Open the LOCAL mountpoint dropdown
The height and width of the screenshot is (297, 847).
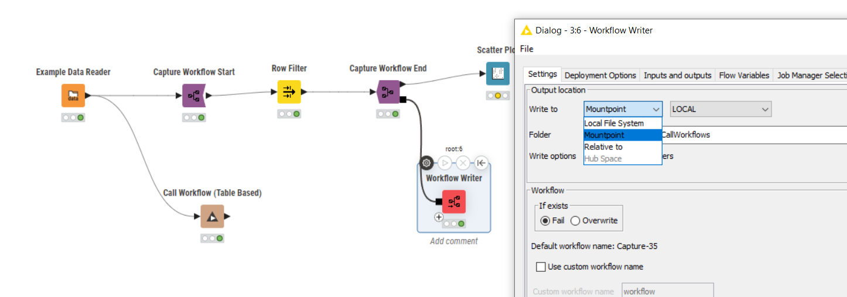click(x=720, y=109)
